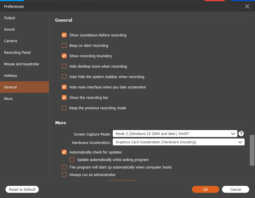Image resolution: width=255 pixels, height=198 pixels.
Task: Open help for Screen Capture Mode
Action: [241, 134]
